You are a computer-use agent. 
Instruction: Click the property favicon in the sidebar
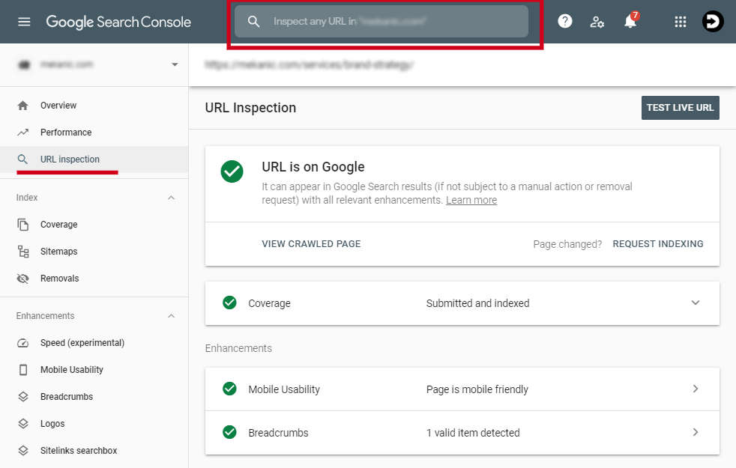(x=24, y=64)
